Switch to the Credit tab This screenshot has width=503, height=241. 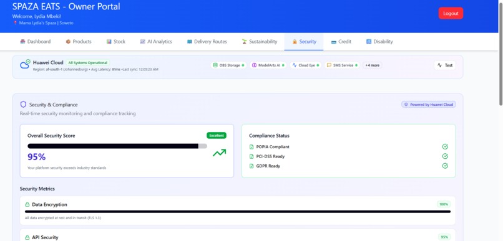341,42
